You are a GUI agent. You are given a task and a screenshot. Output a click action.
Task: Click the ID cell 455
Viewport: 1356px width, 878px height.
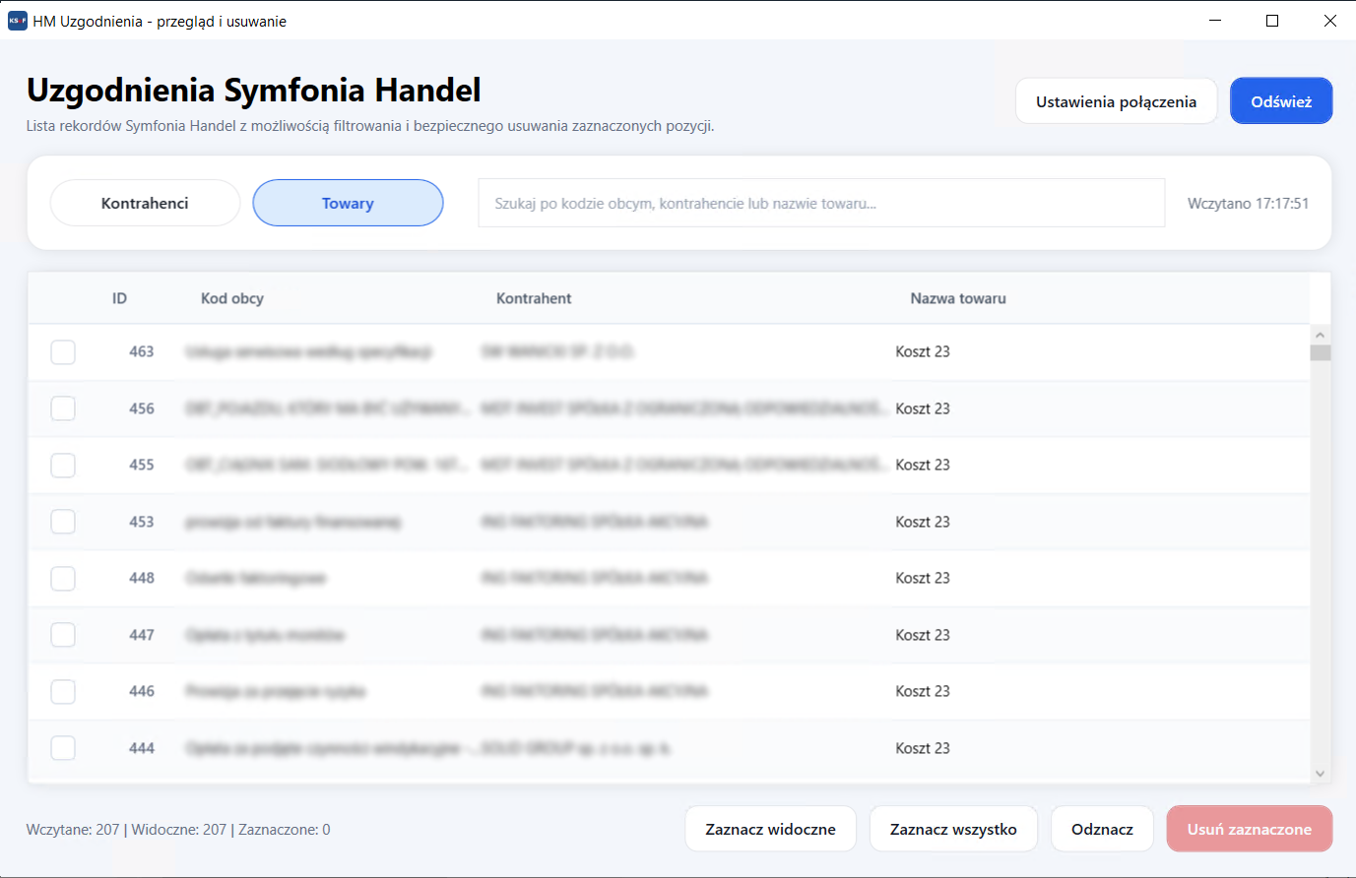click(x=142, y=465)
